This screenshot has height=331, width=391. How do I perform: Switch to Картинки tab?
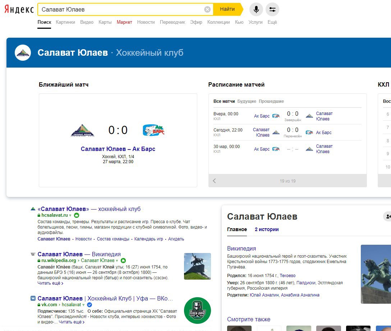[65, 22]
